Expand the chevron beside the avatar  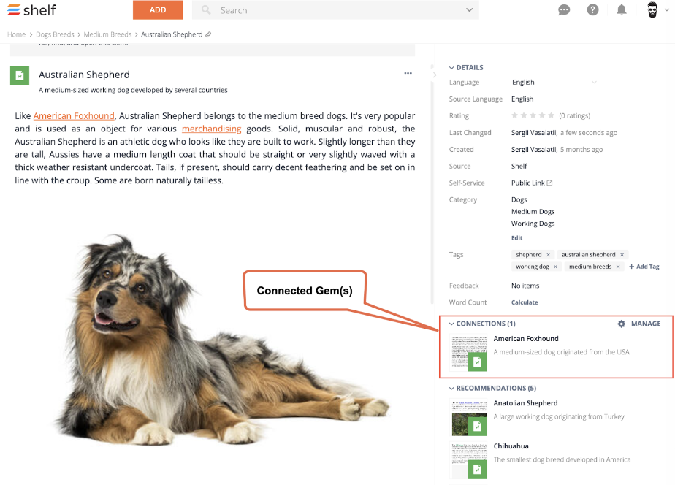(x=667, y=10)
